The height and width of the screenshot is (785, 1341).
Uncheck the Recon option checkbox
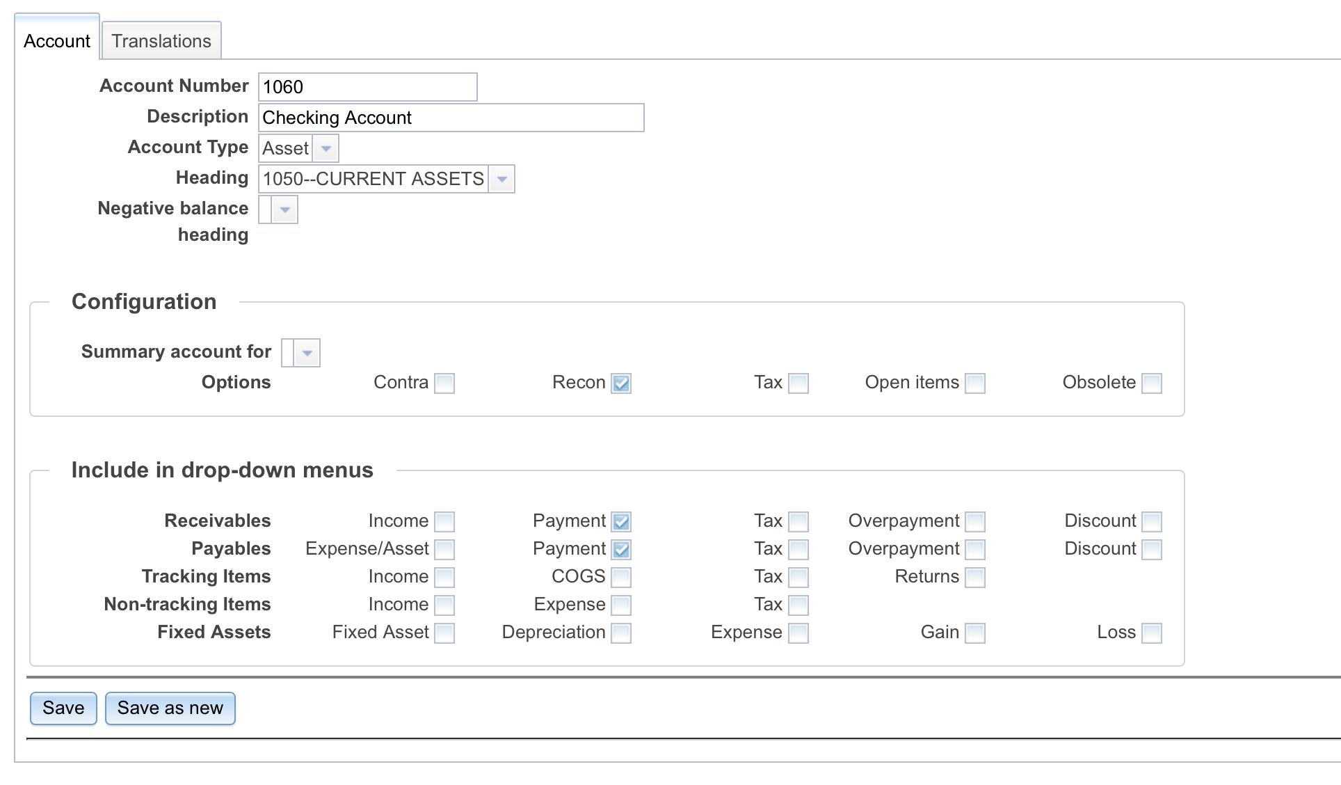pyautogui.click(x=621, y=383)
